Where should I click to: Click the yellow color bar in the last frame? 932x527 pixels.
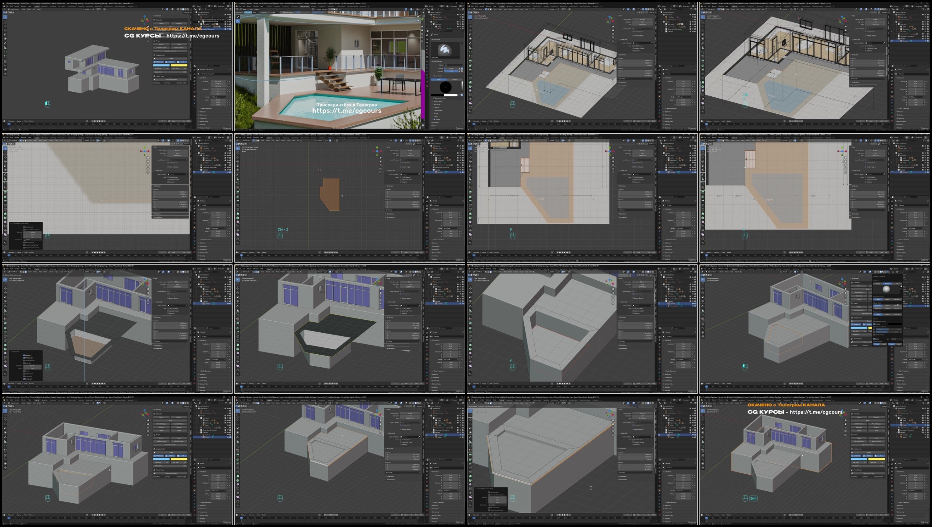point(877,459)
